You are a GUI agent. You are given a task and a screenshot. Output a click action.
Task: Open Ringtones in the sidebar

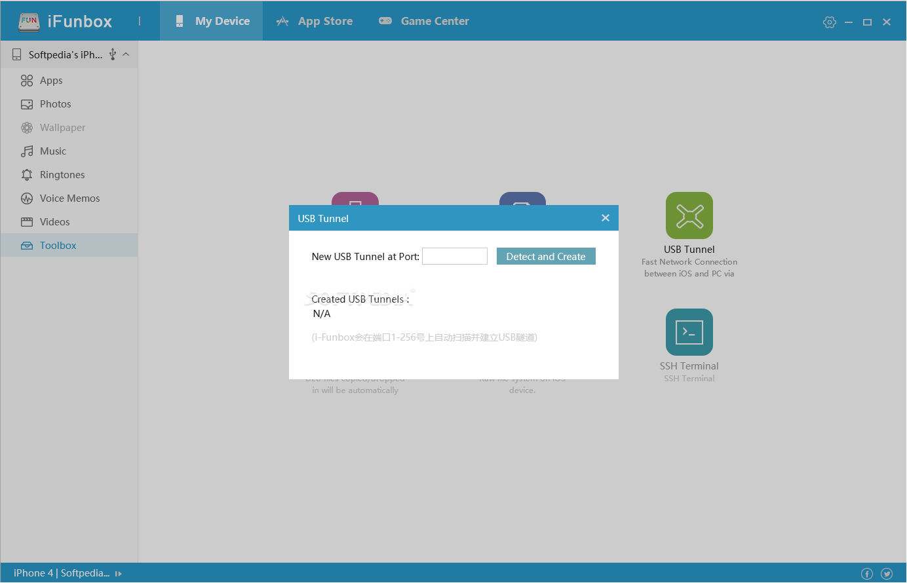(69, 175)
